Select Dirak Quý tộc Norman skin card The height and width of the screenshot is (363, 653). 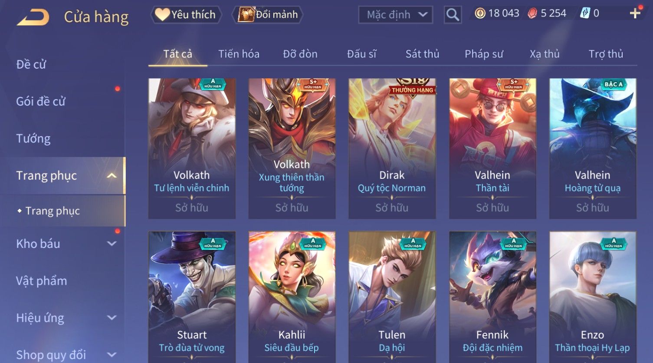coord(392,148)
